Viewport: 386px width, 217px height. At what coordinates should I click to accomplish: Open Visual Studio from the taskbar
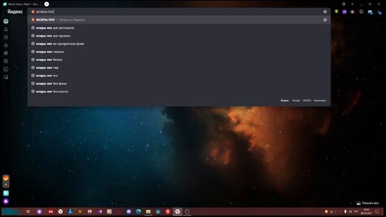[x=100, y=212]
